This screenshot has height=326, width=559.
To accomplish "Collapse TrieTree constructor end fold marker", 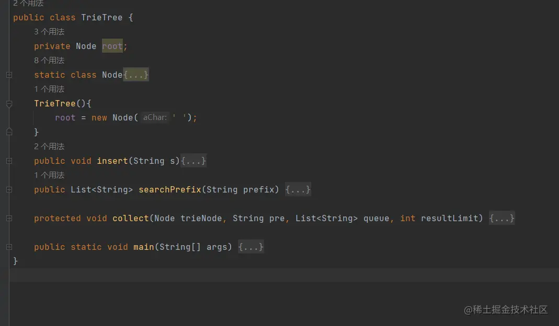I will point(9,132).
